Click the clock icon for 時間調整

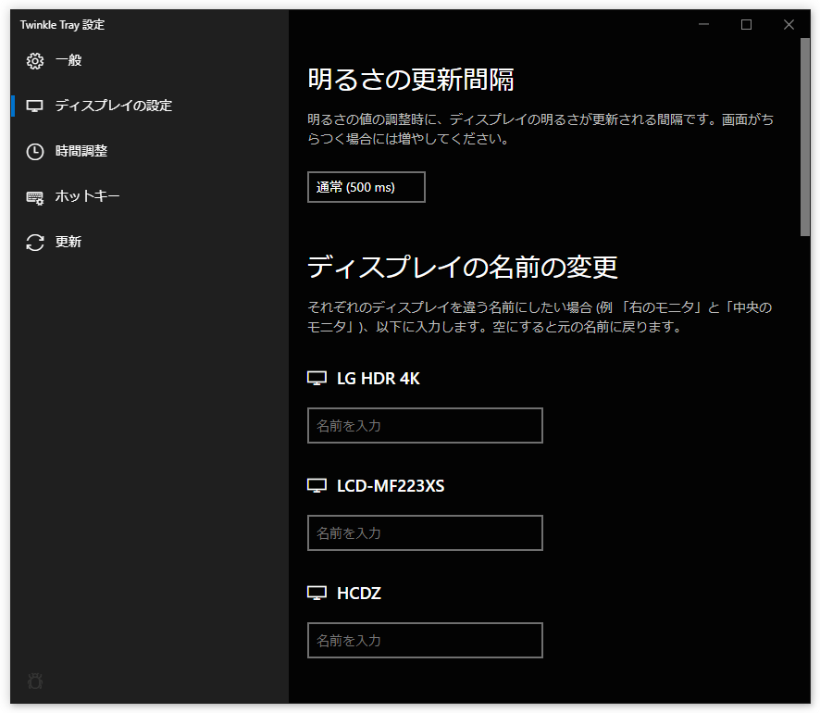[x=35, y=152]
